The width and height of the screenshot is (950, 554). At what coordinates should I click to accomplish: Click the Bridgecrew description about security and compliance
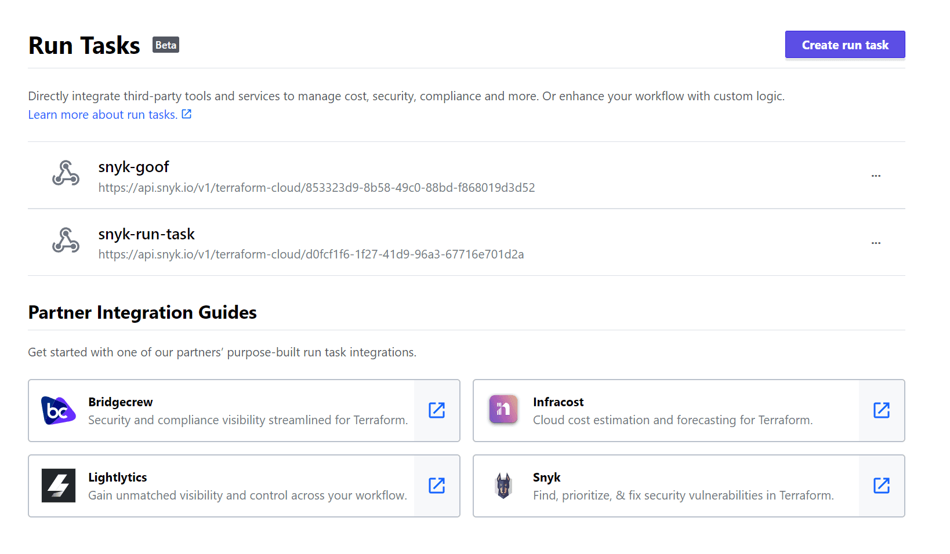(x=248, y=420)
